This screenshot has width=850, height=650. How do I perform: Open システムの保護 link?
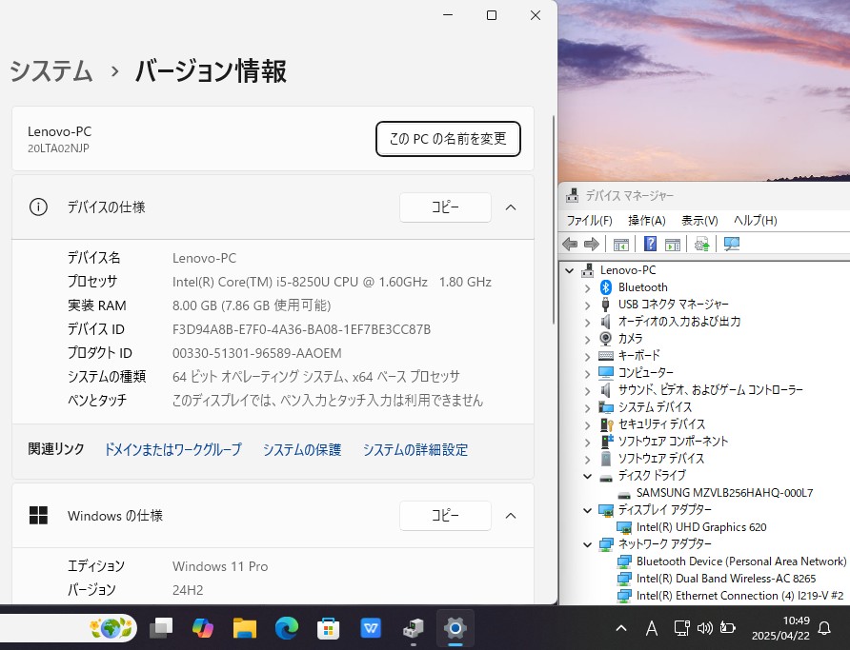[302, 450]
